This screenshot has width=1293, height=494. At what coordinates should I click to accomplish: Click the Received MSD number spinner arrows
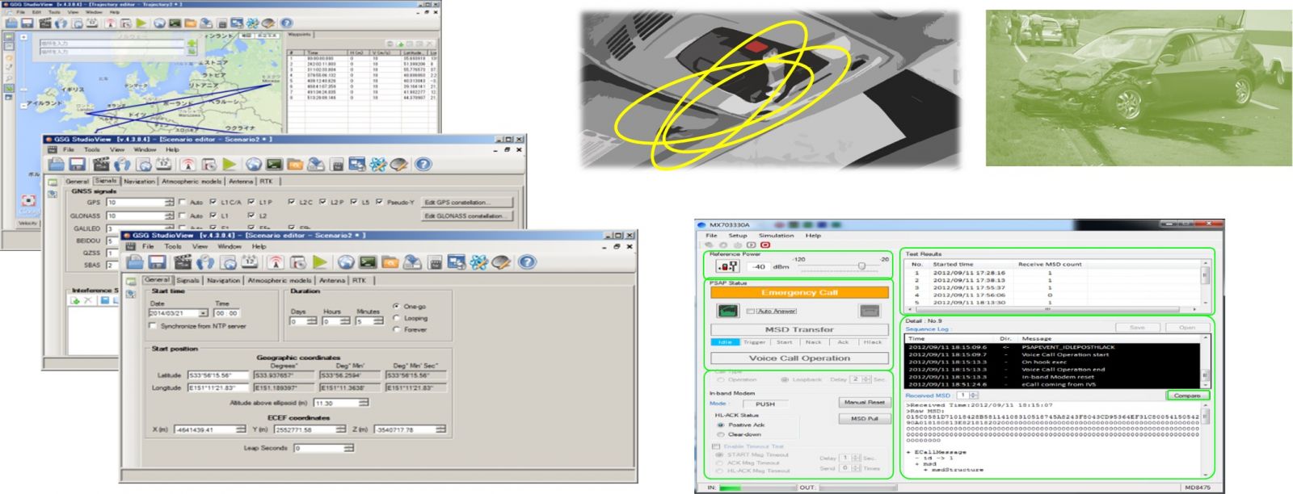pos(973,396)
